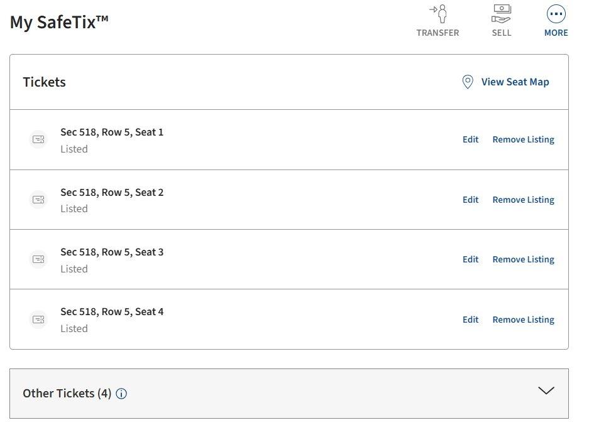
Task: Click the Sell tickets icon
Action: [502, 14]
